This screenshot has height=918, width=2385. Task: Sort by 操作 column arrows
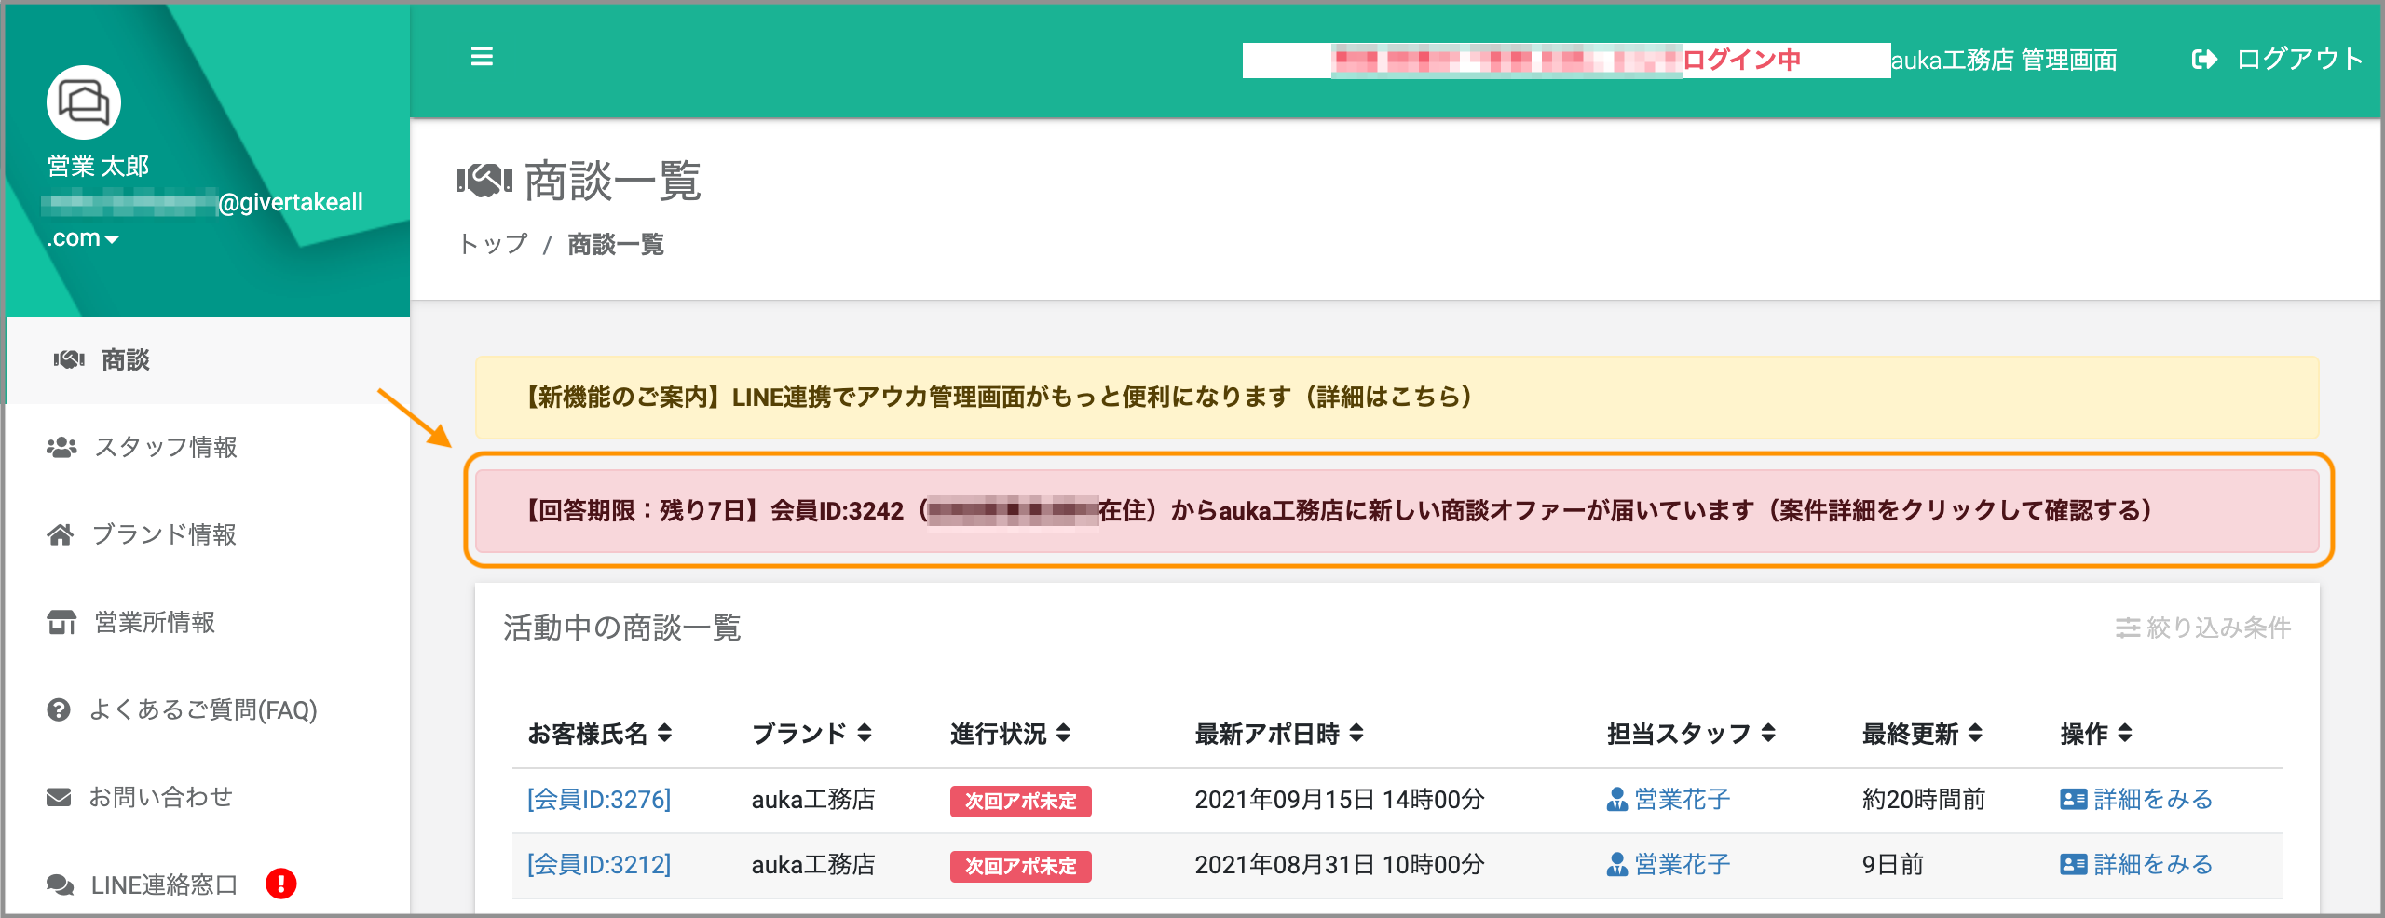pyautogui.click(x=2124, y=734)
